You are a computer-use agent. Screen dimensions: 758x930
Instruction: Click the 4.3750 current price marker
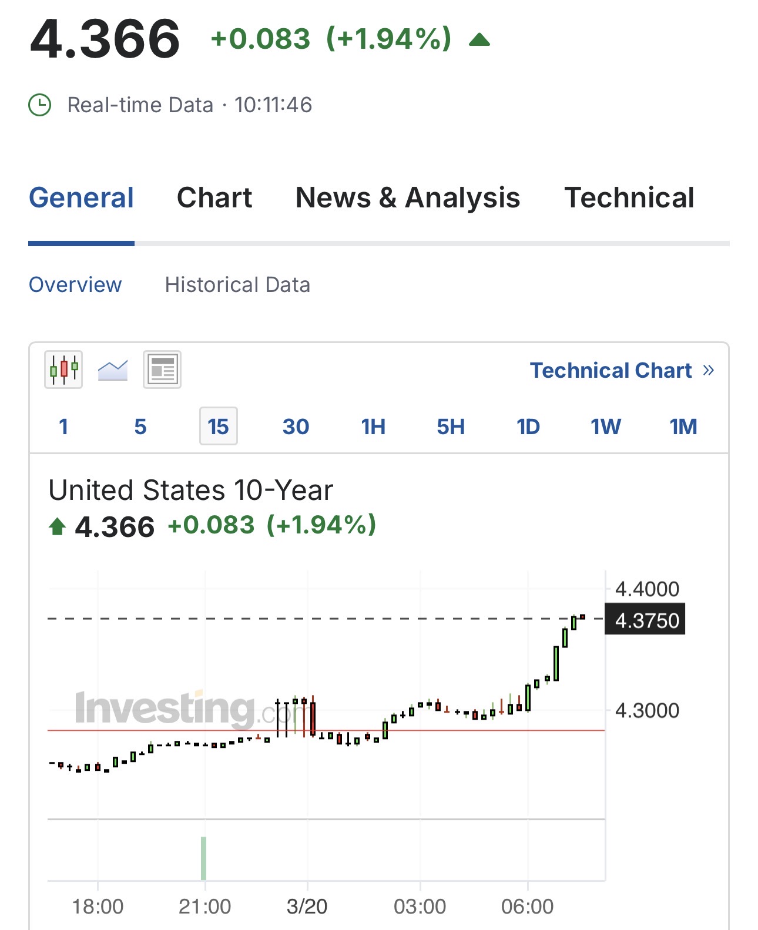click(x=645, y=620)
